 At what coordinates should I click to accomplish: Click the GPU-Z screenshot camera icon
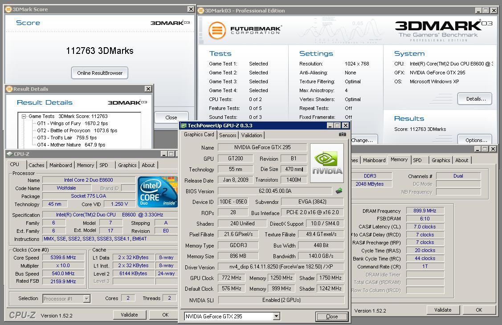342,134
